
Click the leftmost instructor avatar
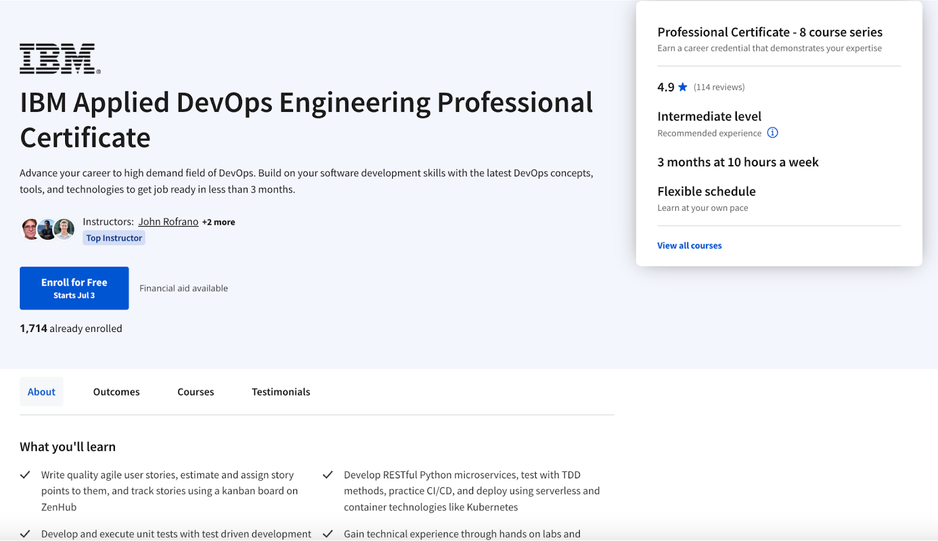click(x=30, y=229)
